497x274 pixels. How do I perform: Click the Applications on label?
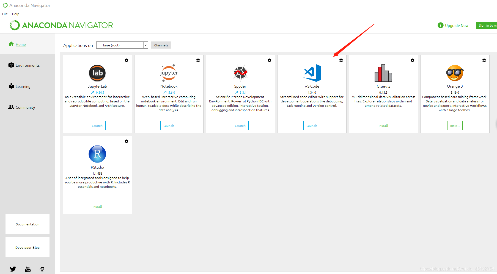(x=78, y=45)
